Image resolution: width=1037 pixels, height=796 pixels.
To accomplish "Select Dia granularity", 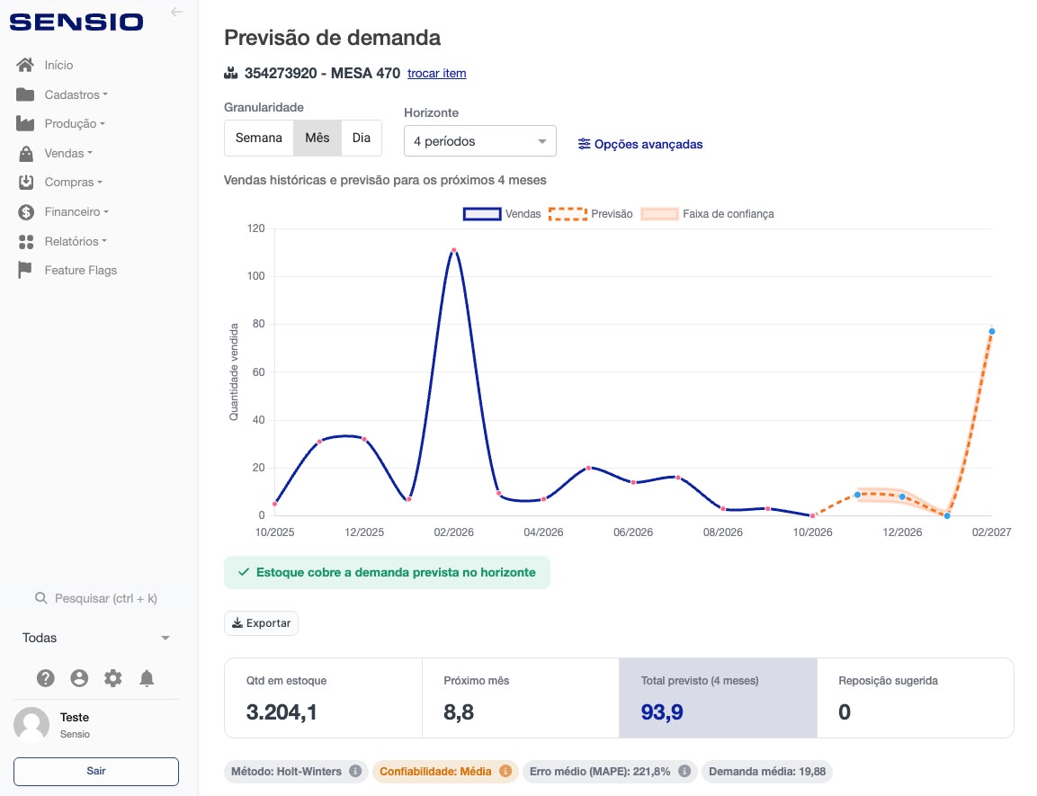I will pyautogui.click(x=361, y=139).
